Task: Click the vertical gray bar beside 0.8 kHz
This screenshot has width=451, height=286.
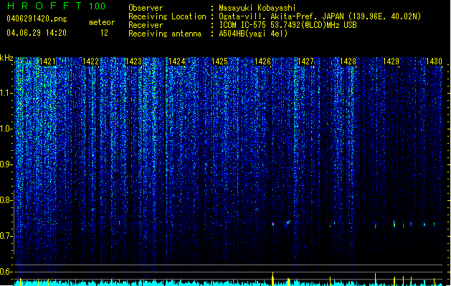Action: [x=14, y=222]
